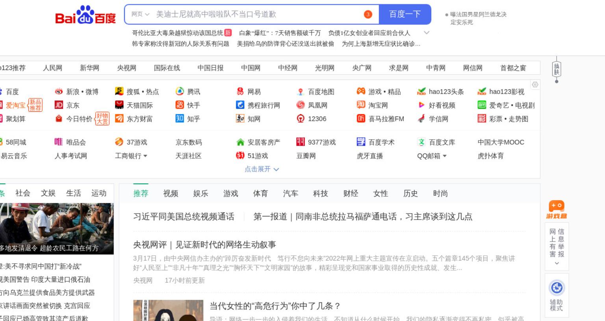The height and width of the screenshot is (321, 605).
Task: Open the 安居客房产 house icon
Action: click(240, 142)
